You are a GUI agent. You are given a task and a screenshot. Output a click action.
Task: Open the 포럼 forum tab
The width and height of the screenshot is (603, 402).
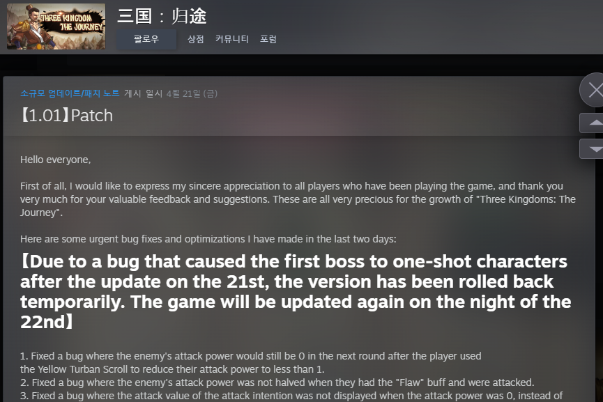click(x=268, y=39)
